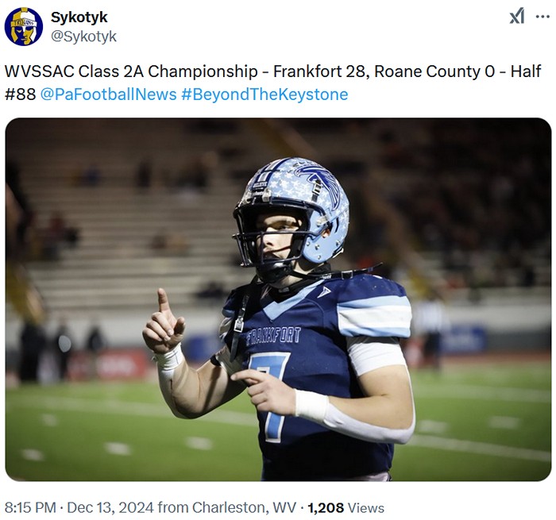Image resolution: width=556 pixels, height=520 pixels.
Task: Click the Sykotyk display name
Action: pyautogui.click(x=79, y=17)
